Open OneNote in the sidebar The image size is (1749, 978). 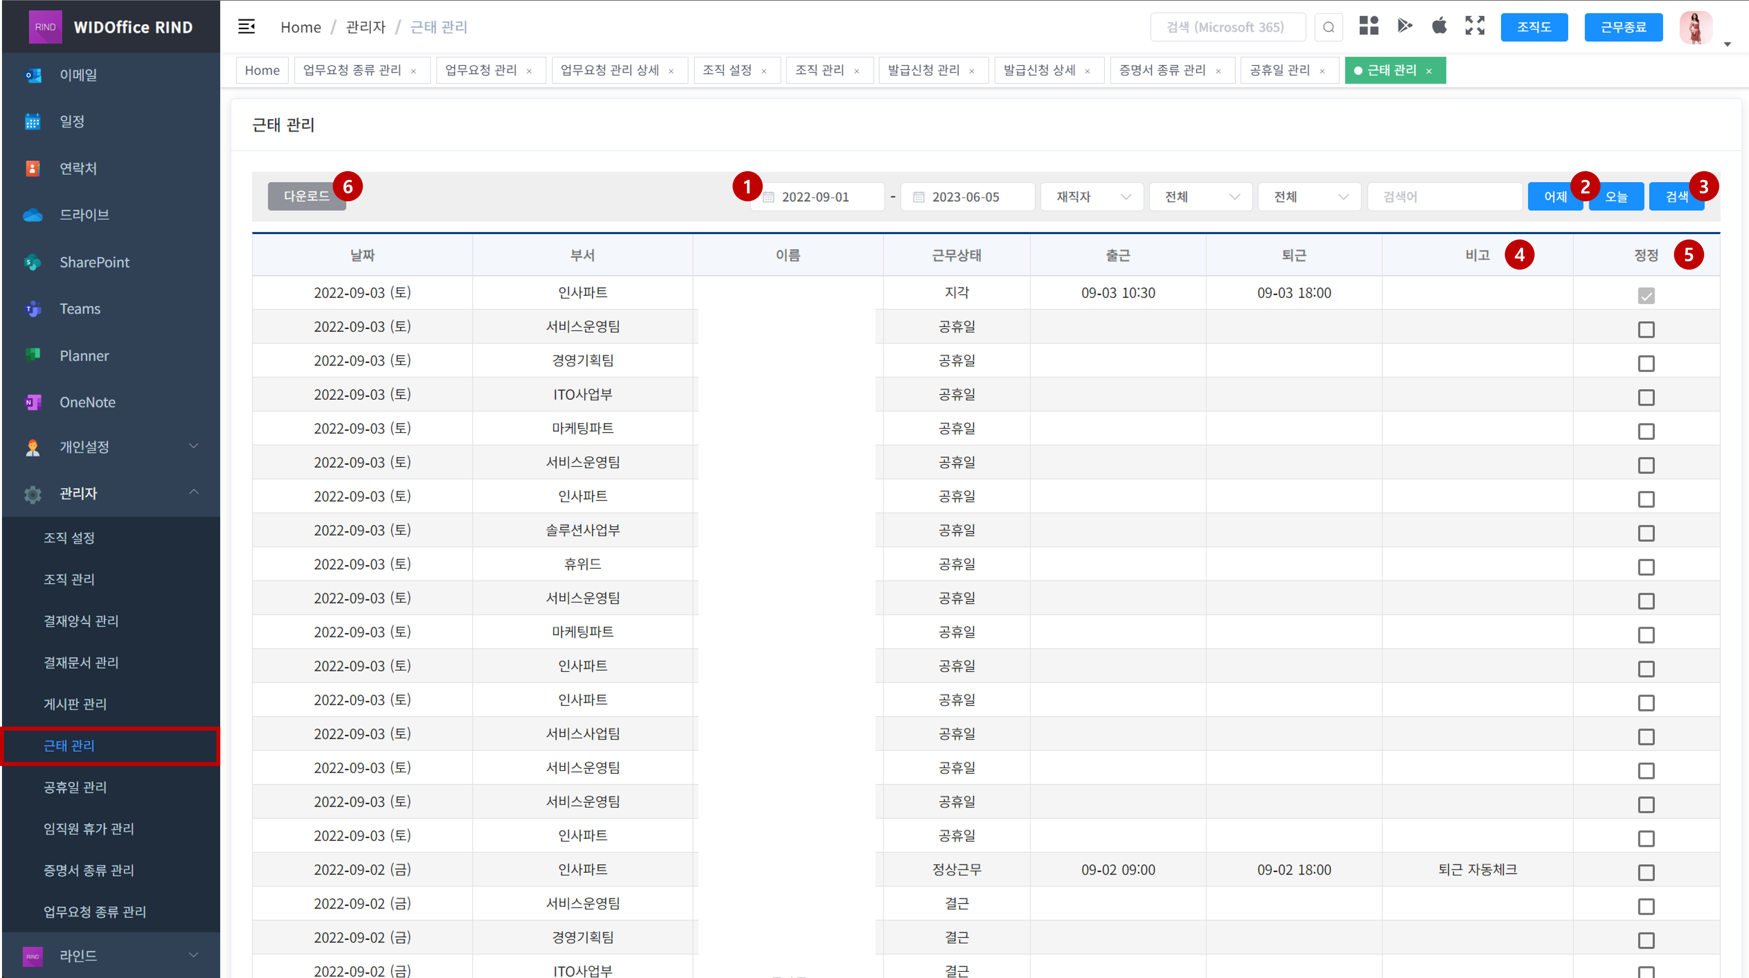[x=87, y=402]
